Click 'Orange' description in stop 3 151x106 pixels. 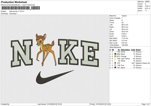124,56
